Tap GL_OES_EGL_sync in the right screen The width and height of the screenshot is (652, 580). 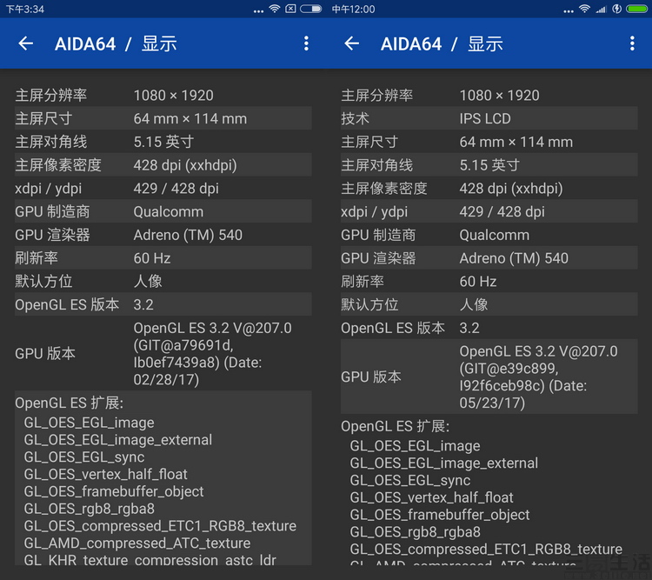point(410,480)
